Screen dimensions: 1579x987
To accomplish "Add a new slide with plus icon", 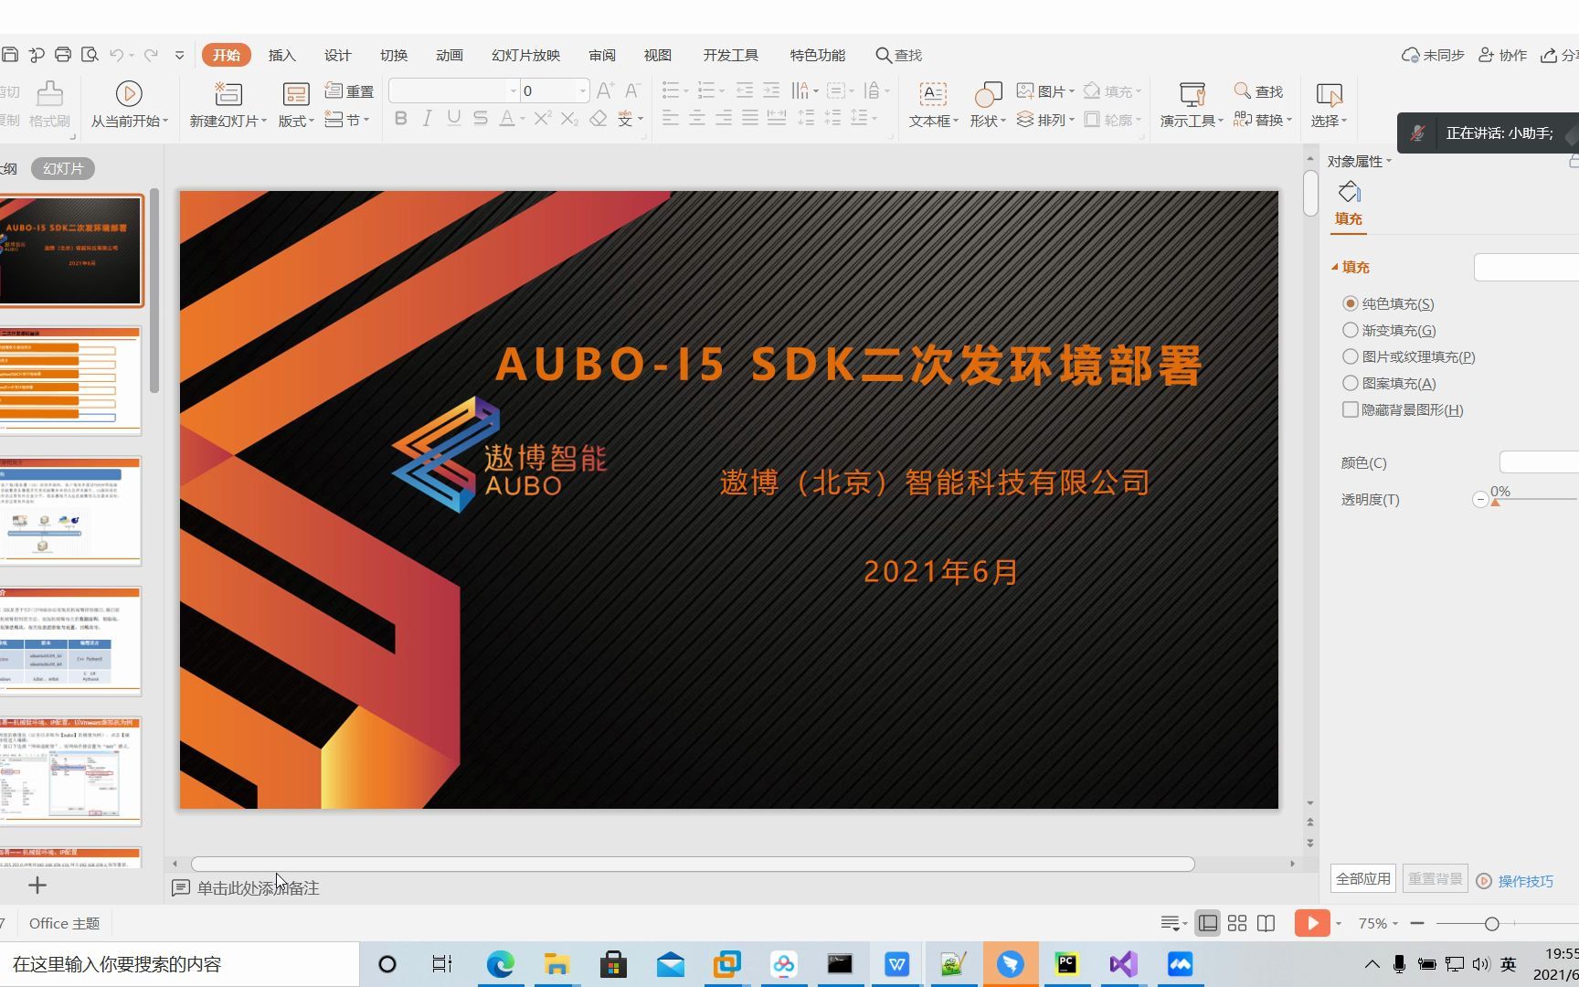I will [37, 885].
